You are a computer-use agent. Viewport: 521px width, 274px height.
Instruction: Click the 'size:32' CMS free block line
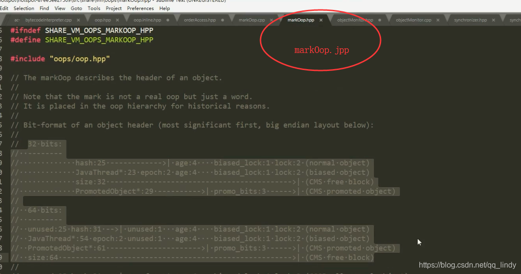pyautogui.click(x=192, y=182)
